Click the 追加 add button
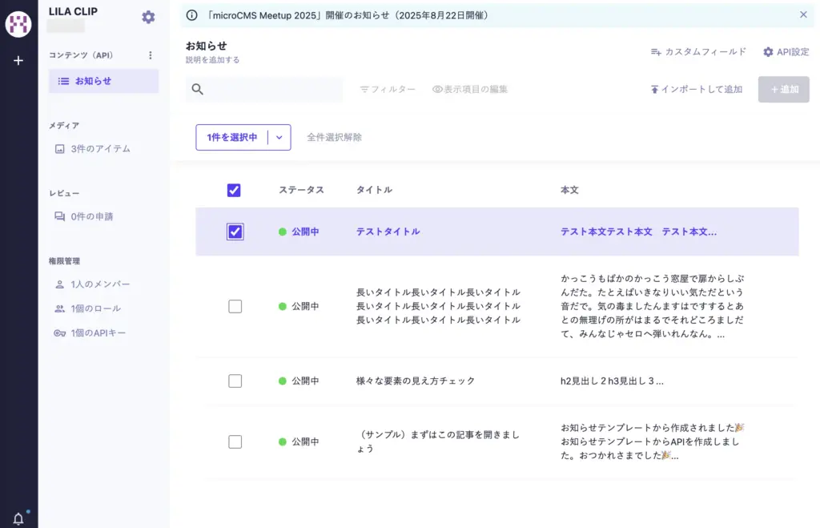 point(783,90)
